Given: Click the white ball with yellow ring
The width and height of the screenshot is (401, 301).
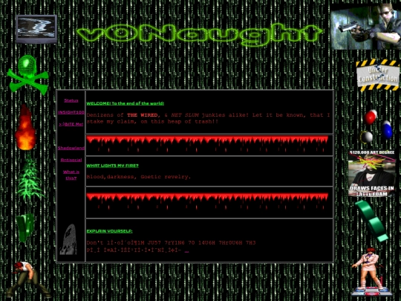Looking at the screenshot, I should point(367,137).
